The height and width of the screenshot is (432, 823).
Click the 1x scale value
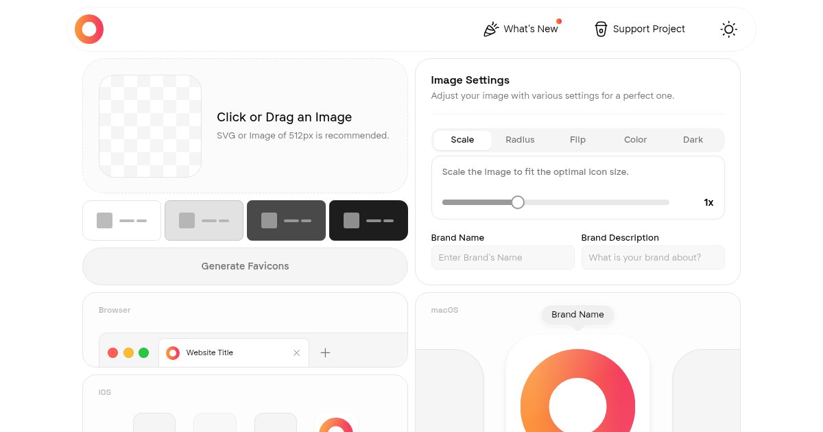708,202
